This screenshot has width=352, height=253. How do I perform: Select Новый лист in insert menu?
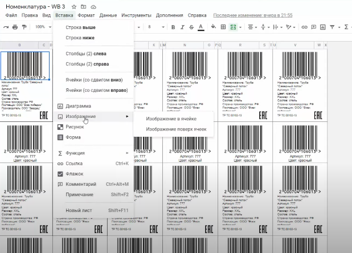pyautogui.click(x=93, y=210)
